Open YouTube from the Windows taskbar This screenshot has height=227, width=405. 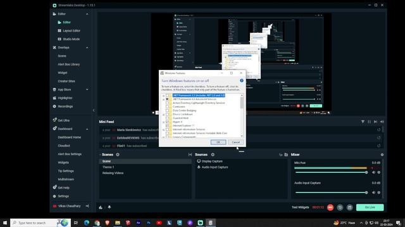159,223
